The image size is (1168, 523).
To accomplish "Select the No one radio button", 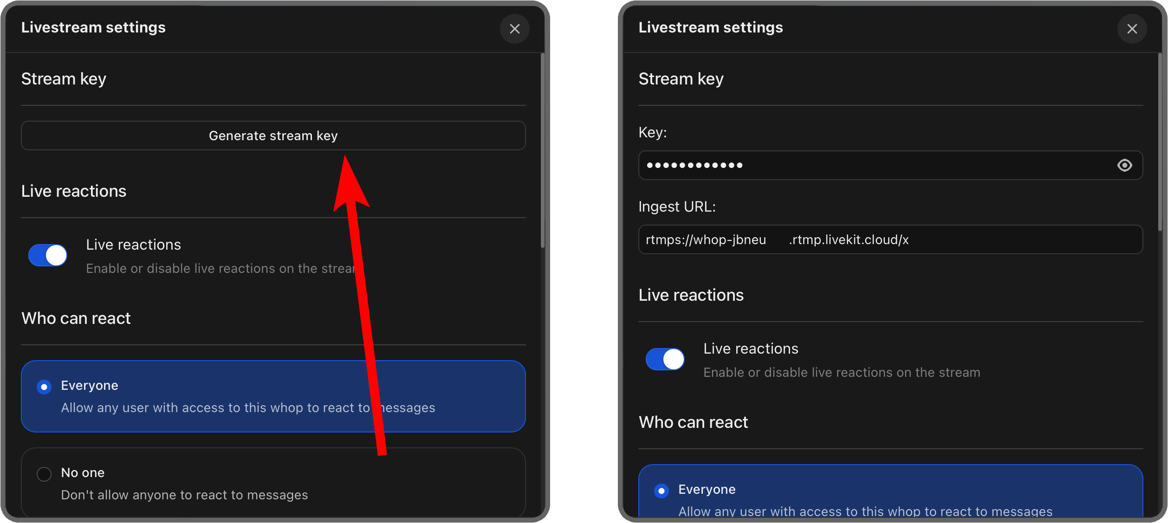I will click(44, 474).
